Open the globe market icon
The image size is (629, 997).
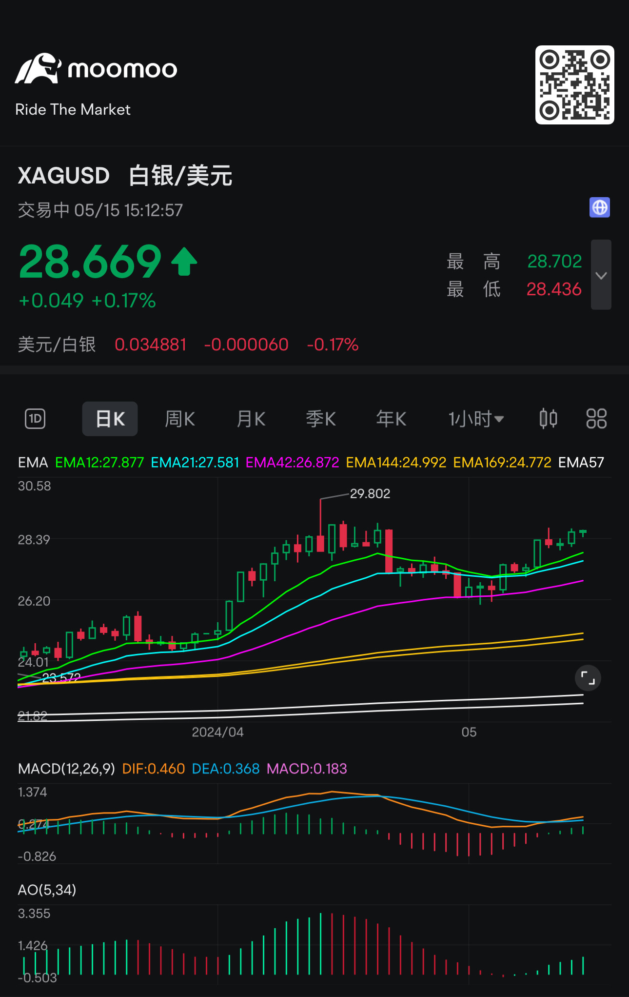coord(599,207)
